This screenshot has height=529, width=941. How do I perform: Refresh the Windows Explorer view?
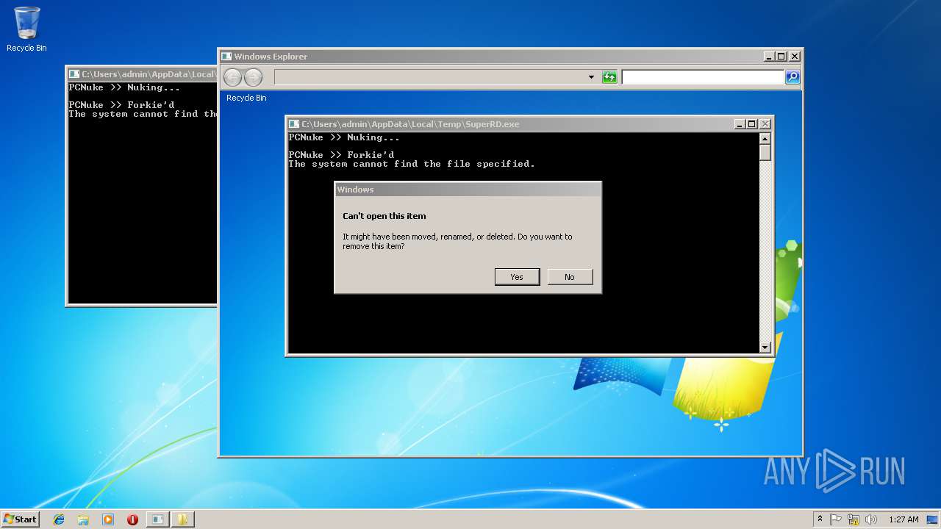(x=609, y=77)
